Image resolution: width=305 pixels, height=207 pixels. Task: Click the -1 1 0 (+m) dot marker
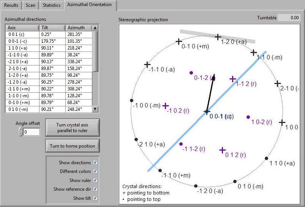(160, 171)
